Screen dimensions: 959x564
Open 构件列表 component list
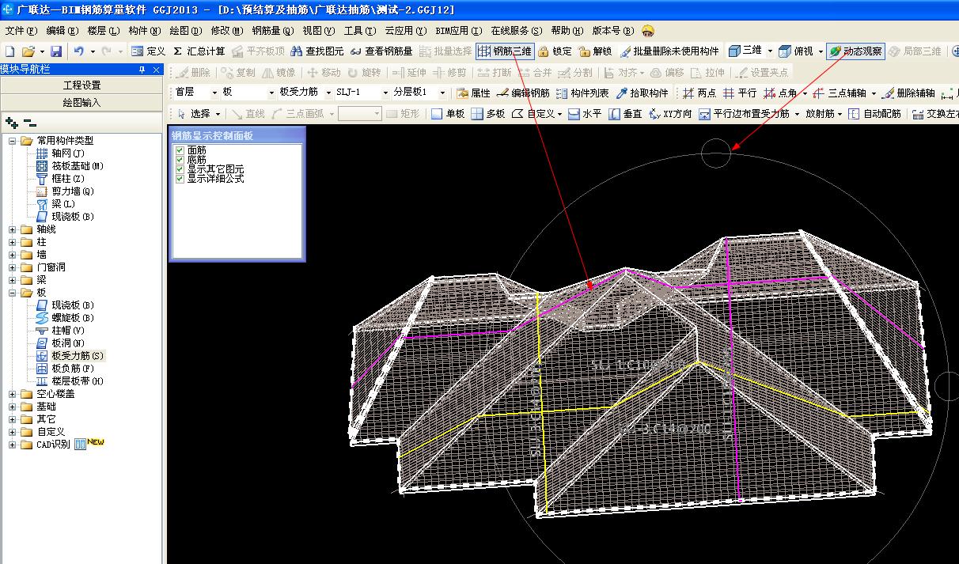(x=582, y=93)
